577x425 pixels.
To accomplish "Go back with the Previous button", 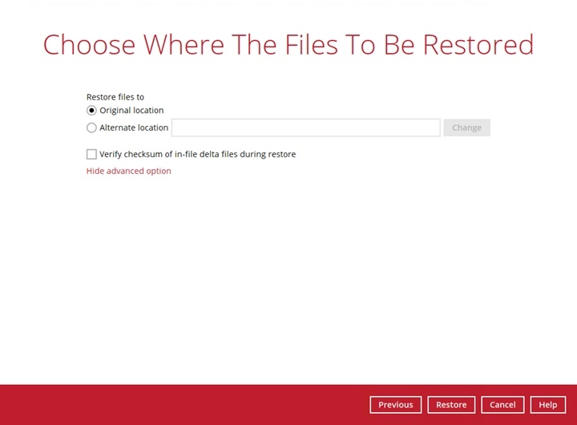I will [x=395, y=405].
